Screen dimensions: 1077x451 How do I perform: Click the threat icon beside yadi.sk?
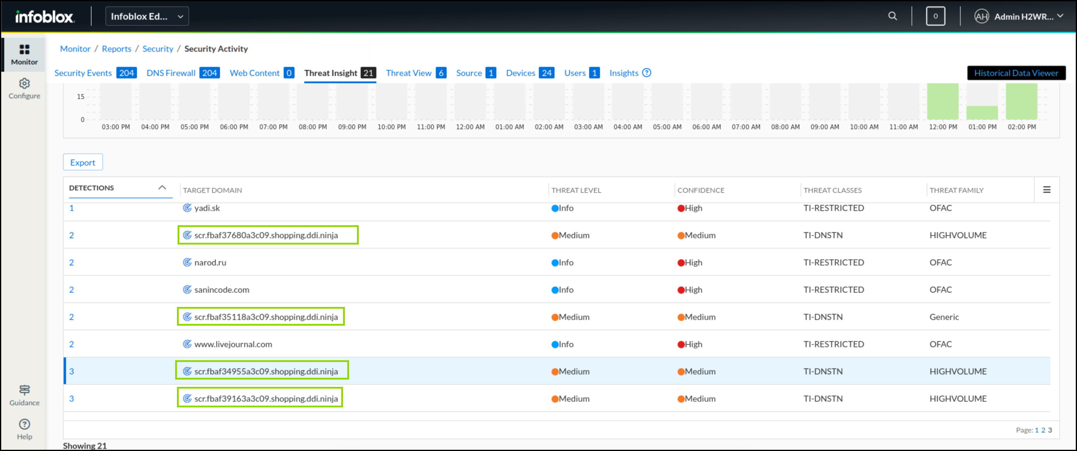tap(187, 208)
